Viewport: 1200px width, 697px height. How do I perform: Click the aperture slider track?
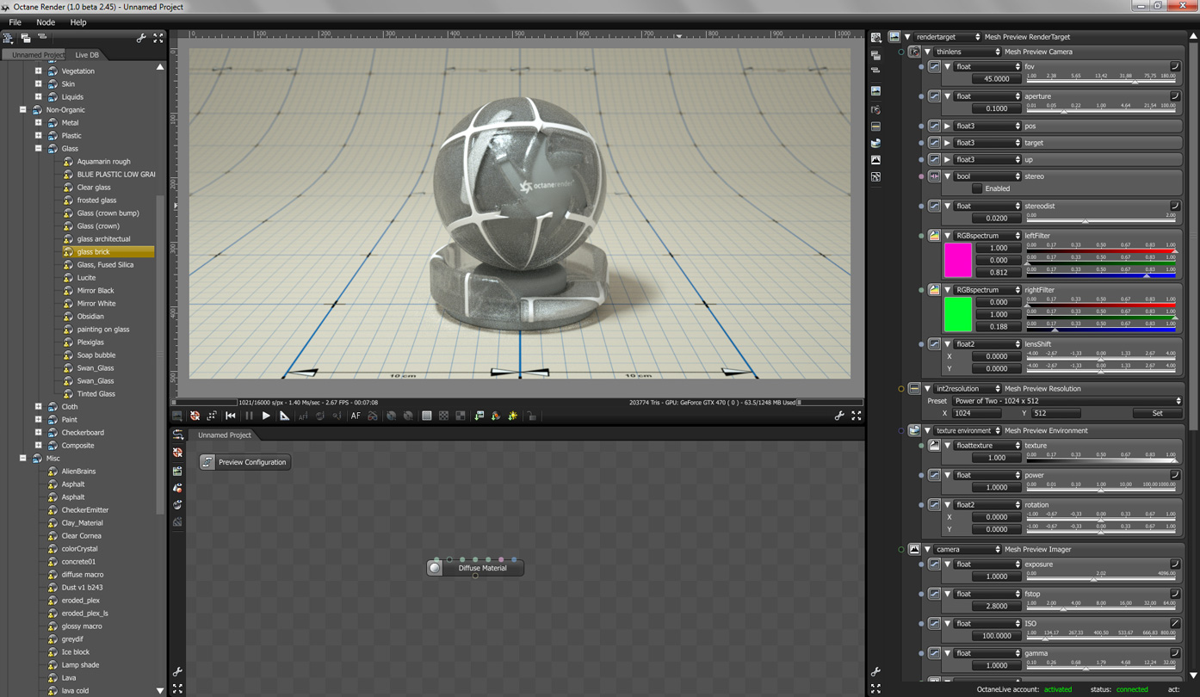1101,109
